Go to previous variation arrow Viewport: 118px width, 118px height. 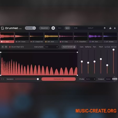point(2,79)
